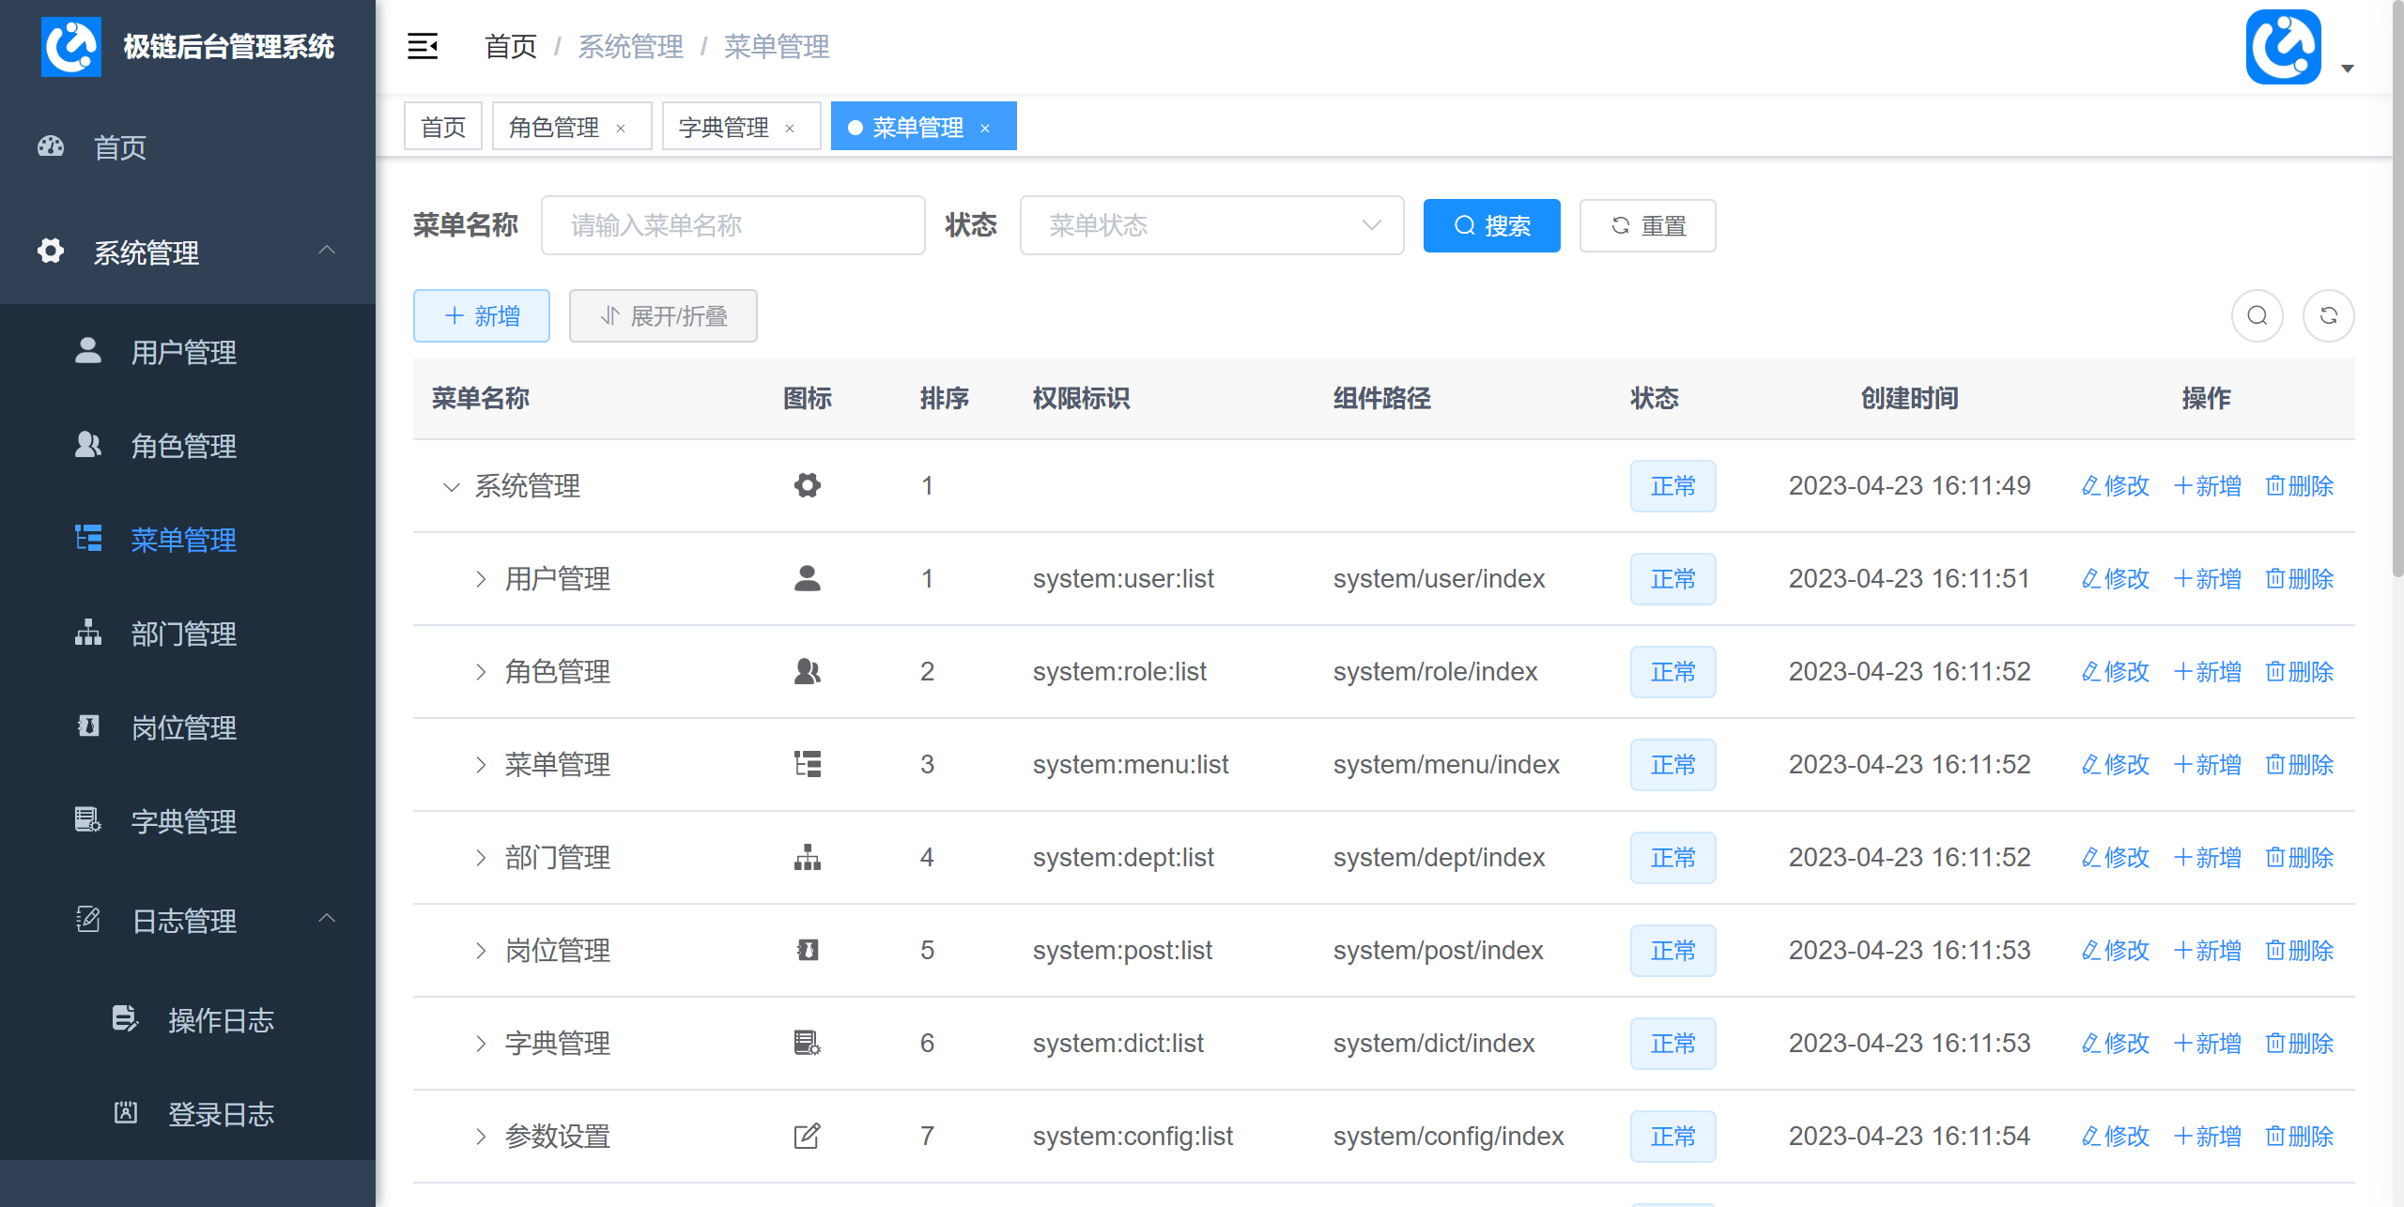Click 删除 in the 参数设置 row

click(2300, 1137)
